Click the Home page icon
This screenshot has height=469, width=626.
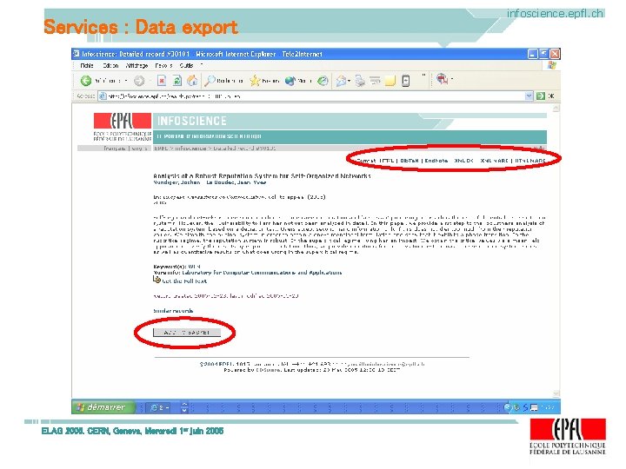[192, 81]
